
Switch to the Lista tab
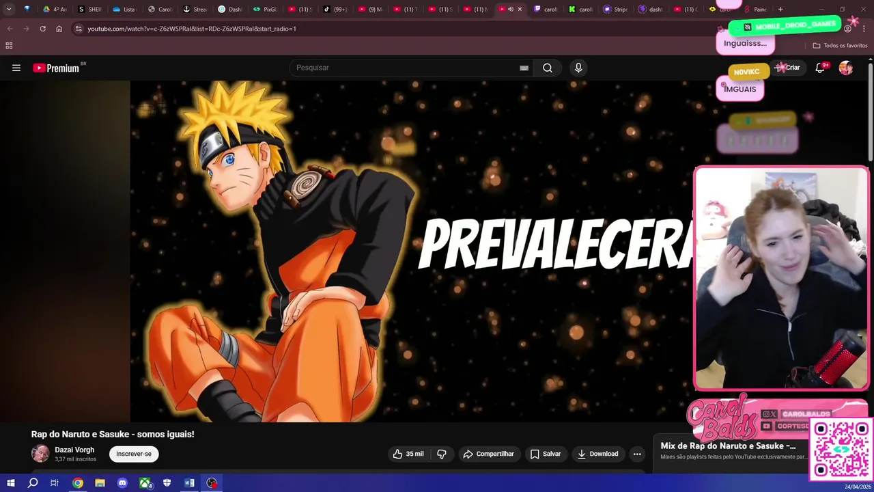click(x=124, y=10)
